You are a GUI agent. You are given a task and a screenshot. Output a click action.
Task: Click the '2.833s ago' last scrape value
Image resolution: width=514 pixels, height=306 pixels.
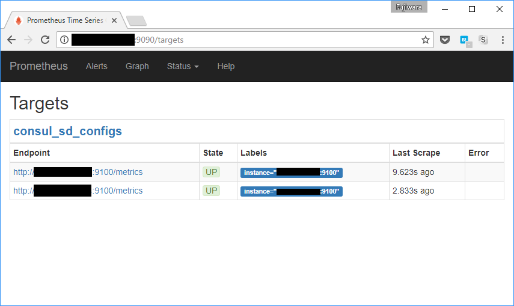pos(413,191)
